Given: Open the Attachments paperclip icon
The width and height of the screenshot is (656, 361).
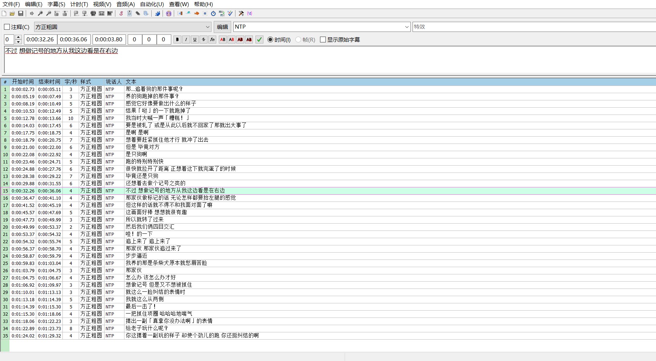Looking at the screenshot, I should [x=138, y=13].
